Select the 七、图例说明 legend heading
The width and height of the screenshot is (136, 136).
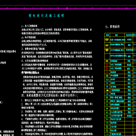[112, 27]
